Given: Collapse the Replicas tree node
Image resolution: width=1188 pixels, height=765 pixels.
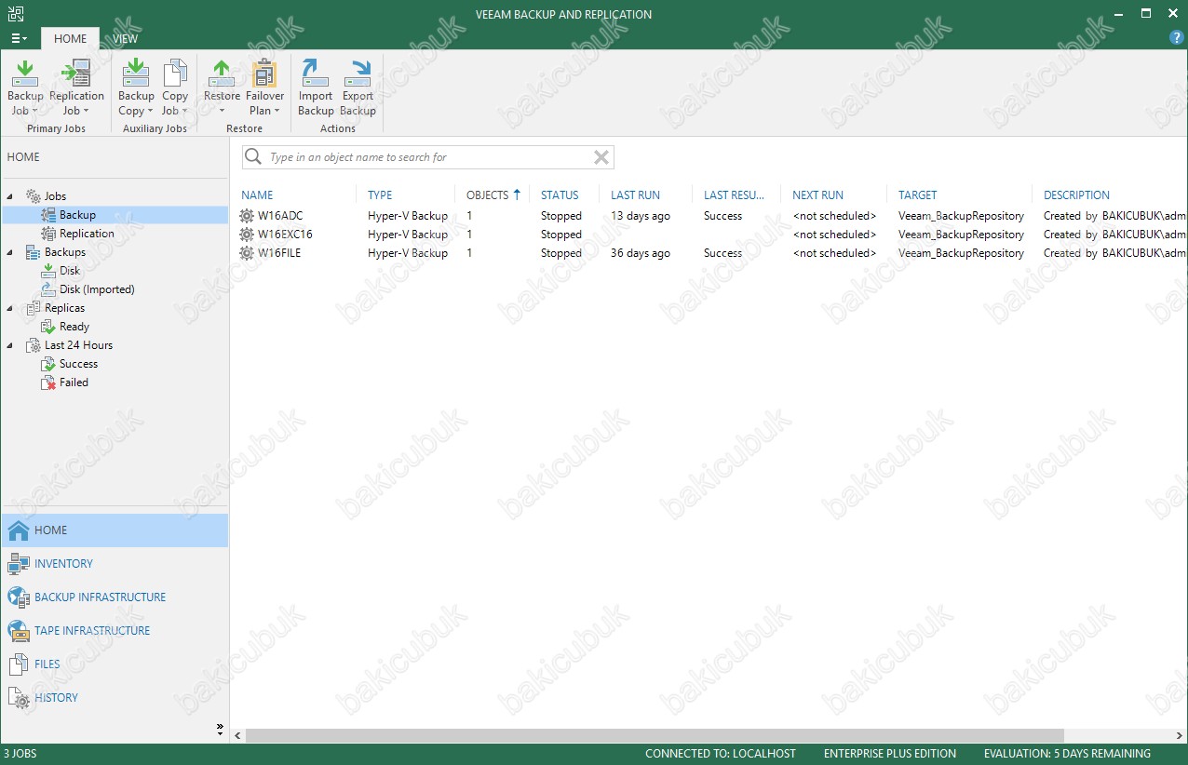Looking at the screenshot, I should [x=10, y=308].
